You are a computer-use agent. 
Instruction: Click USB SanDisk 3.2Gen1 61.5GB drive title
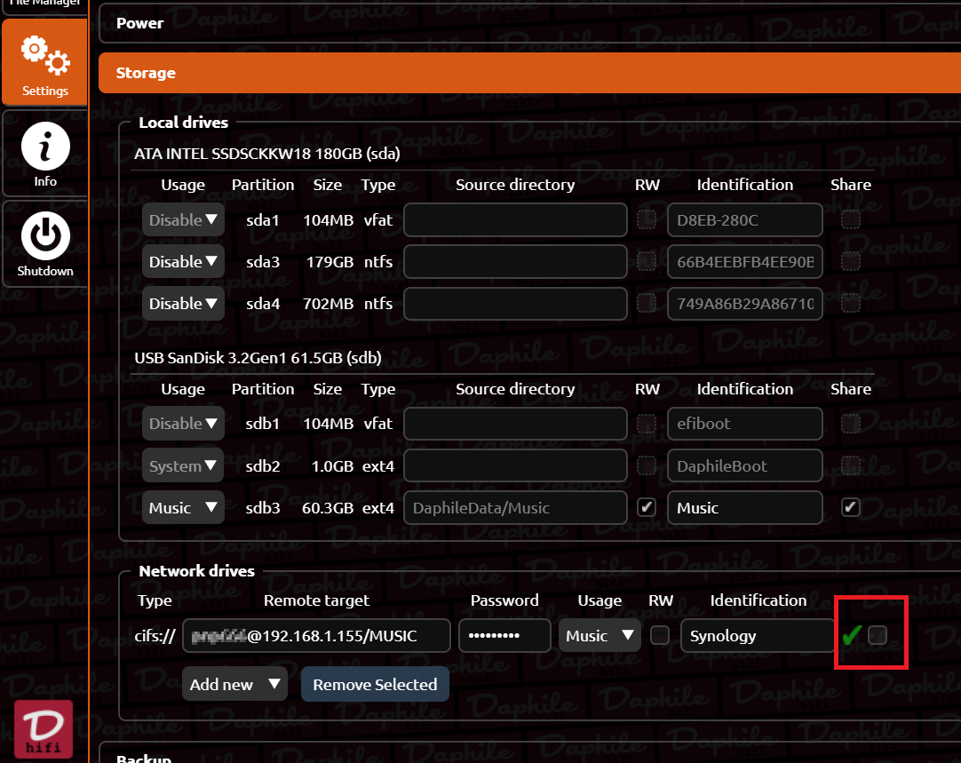(258, 358)
